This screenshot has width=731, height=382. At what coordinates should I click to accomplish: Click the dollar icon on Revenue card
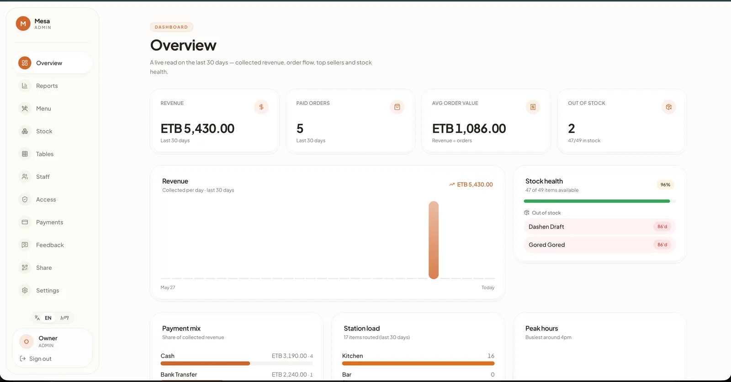(261, 107)
